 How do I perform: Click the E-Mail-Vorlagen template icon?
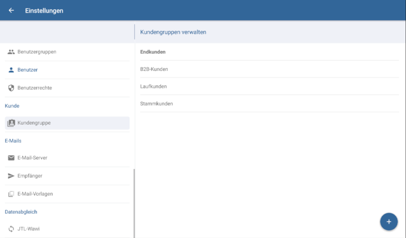pos(11,194)
